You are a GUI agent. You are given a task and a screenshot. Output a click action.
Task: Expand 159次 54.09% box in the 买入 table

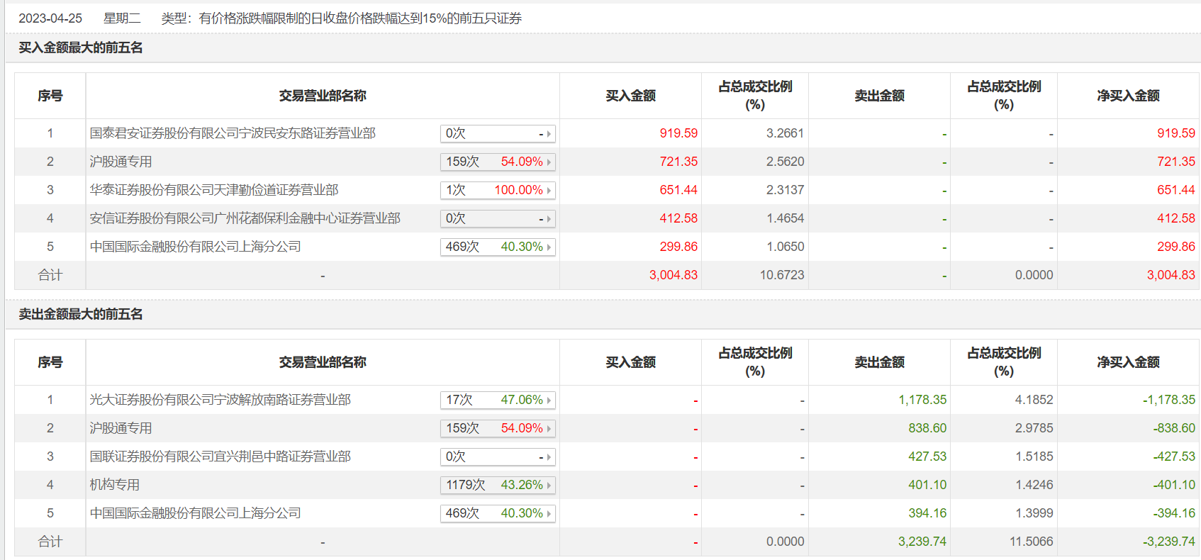[498, 162]
